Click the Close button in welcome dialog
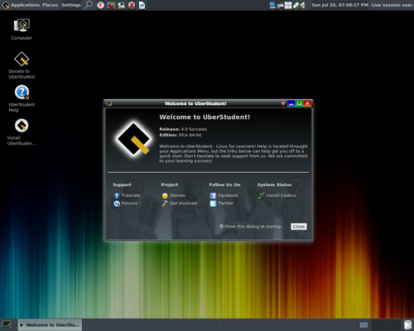Image resolution: width=414 pixels, height=331 pixels. [299, 227]
